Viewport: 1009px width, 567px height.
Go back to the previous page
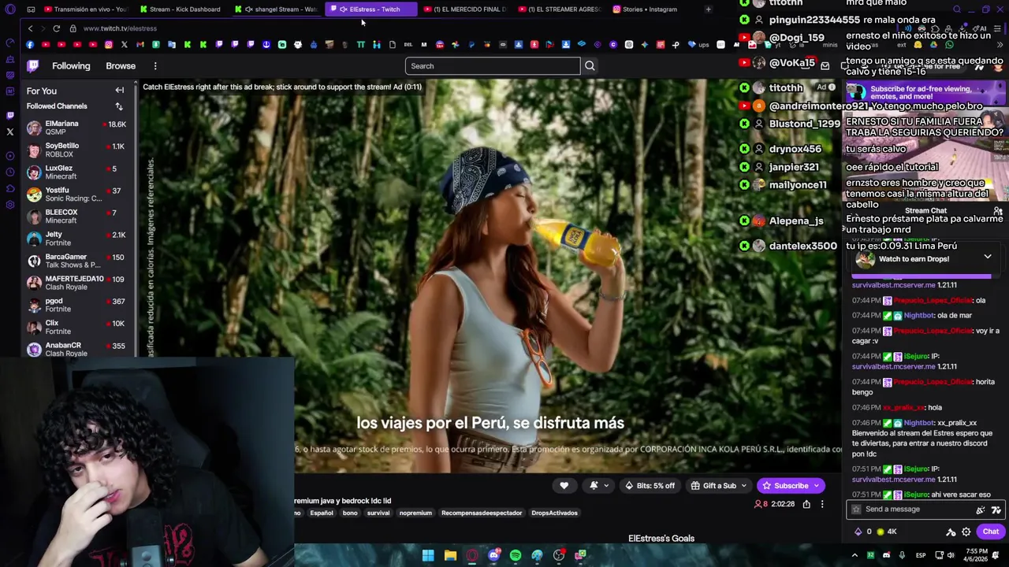(30, 28)
